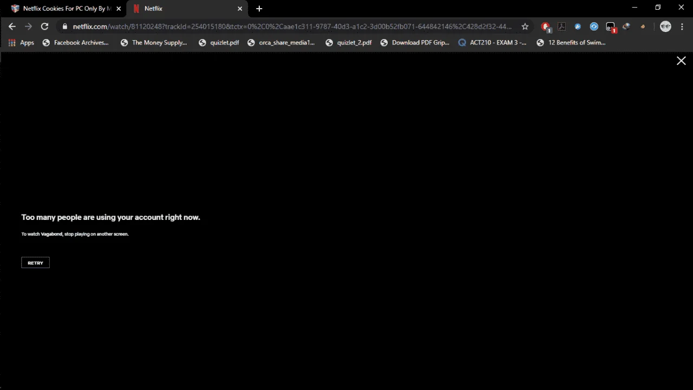Open the Chrome profile avatar

pyautogui.click(x=665, y=26)
